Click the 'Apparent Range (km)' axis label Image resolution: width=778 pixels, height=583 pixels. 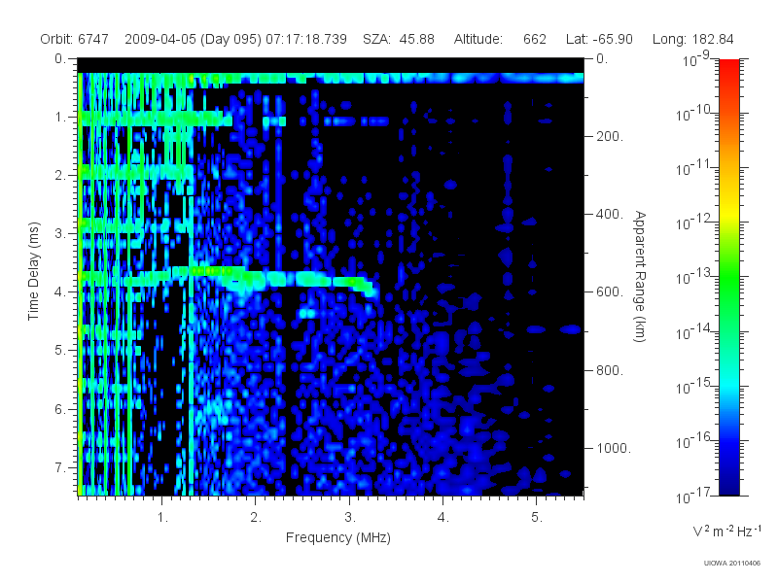pos(640,276)
